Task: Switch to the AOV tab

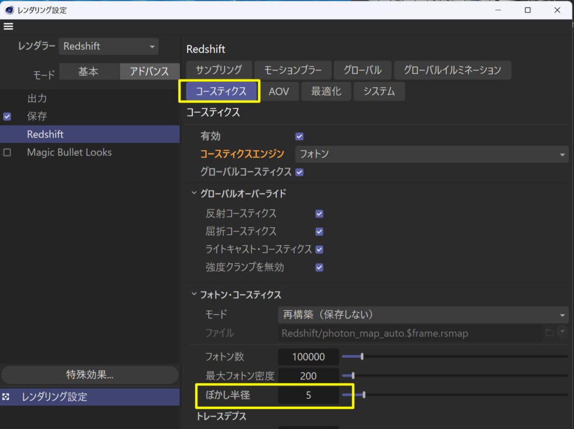Action: tap(279, 91)
